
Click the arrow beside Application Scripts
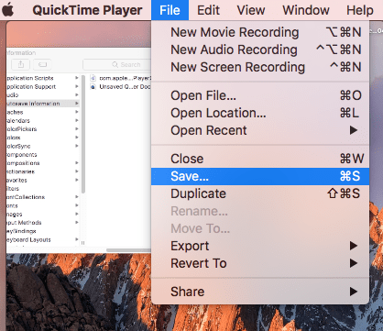(77, 78)
